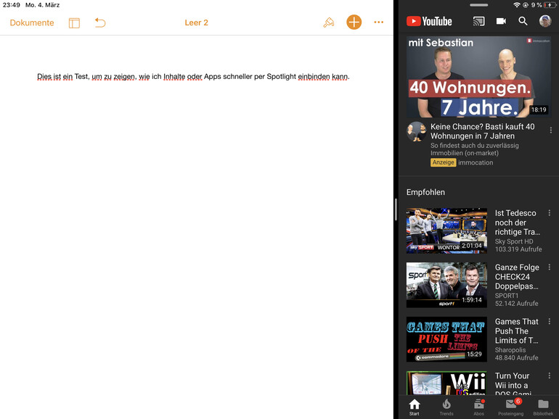559x419 pixels.
Task: Open the menu for Games That Push video
Action: 550,321
